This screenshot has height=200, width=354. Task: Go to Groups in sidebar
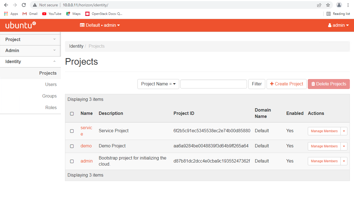50,96
